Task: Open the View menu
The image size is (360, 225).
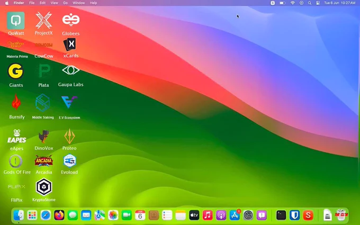Action: click(54, 3)
